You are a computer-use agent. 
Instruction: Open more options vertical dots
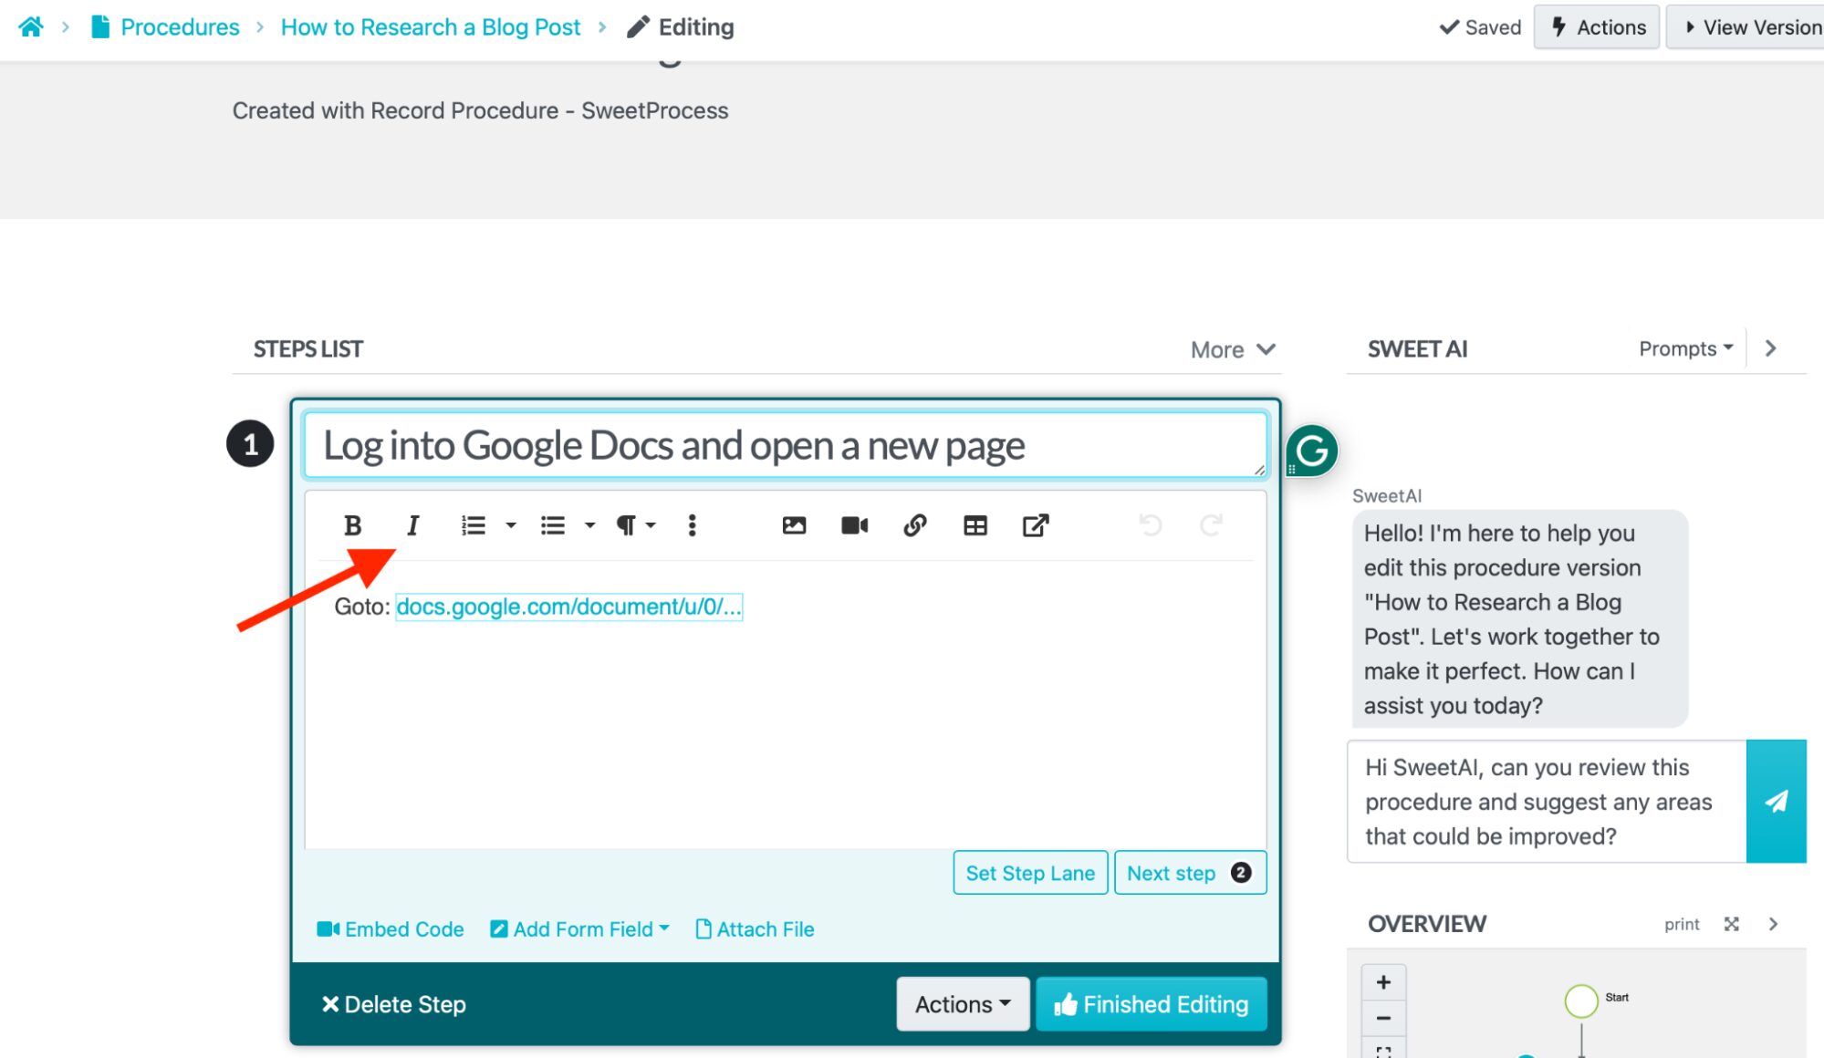[x=692, y=525]
